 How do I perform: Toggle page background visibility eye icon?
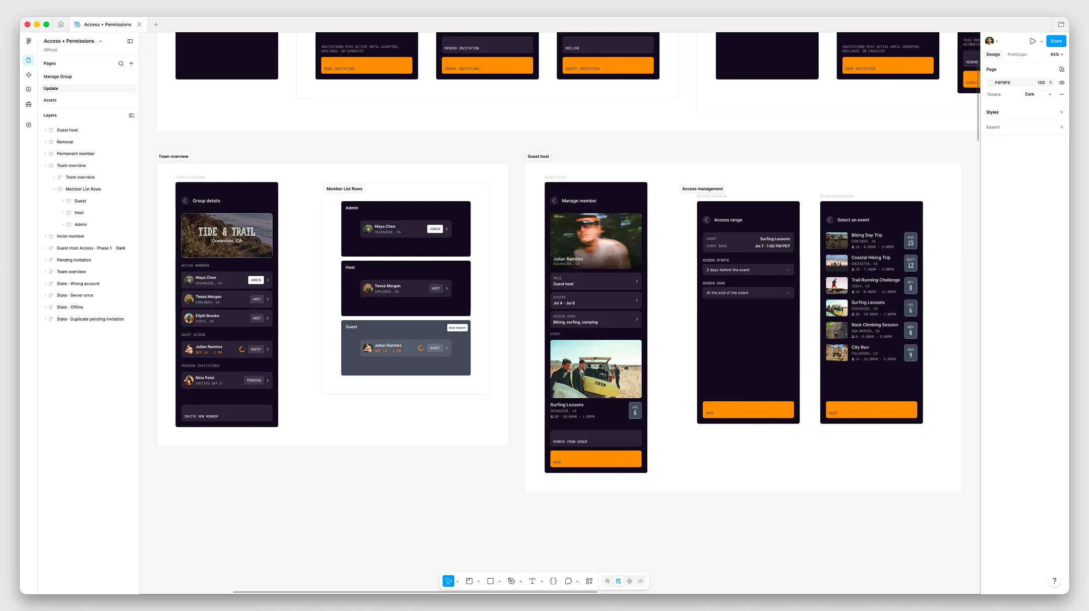1062,83
